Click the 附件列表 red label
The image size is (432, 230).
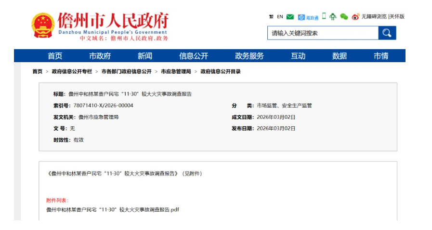point(57,201)
